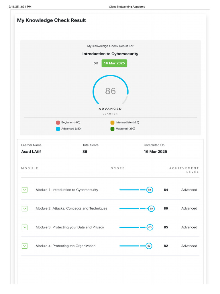Click the circular 86 score gauge

point(110,91)
